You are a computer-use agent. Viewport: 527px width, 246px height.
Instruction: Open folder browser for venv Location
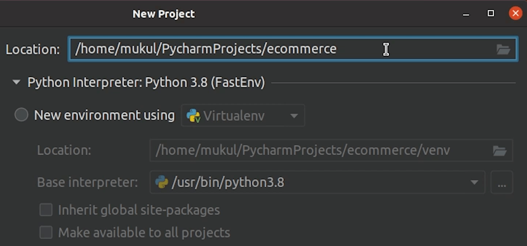(500, 150)
